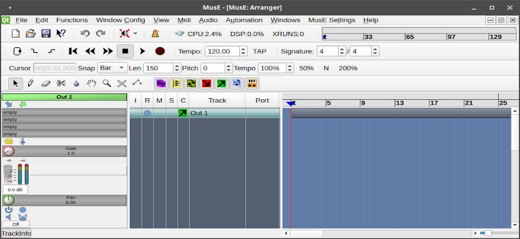Image resolution: width=520 pixels, height=239 pixels.
Task: Toggle punch-out in the transport bar
Action: (x=51, y=51)
